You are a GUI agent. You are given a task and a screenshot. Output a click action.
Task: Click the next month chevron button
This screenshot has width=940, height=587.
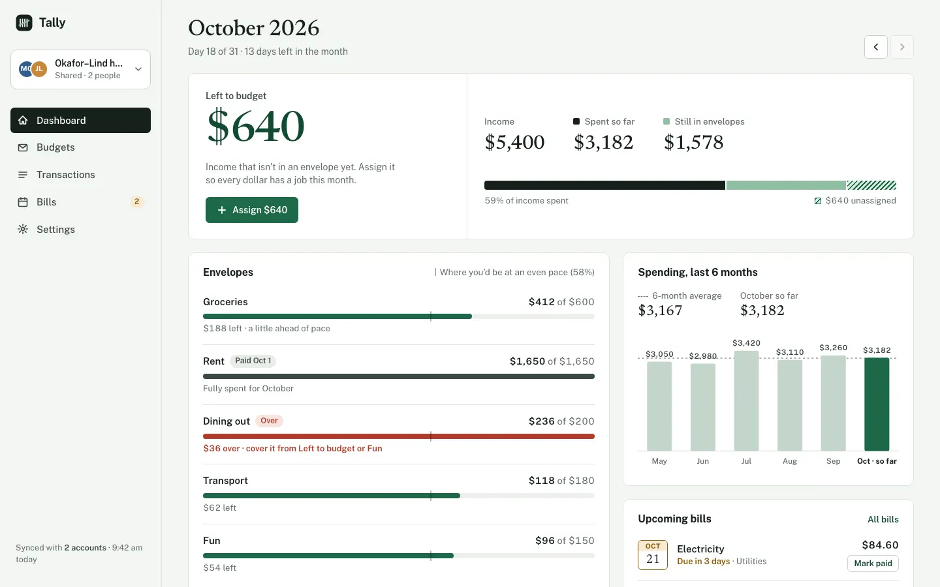[902, 47]
